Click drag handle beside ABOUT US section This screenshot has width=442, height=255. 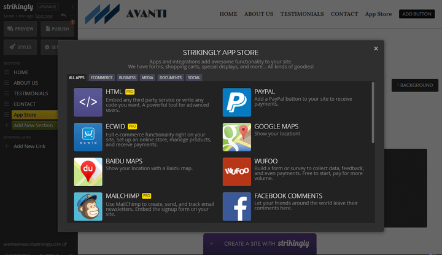pyautogui.click(x=7, y=83)
